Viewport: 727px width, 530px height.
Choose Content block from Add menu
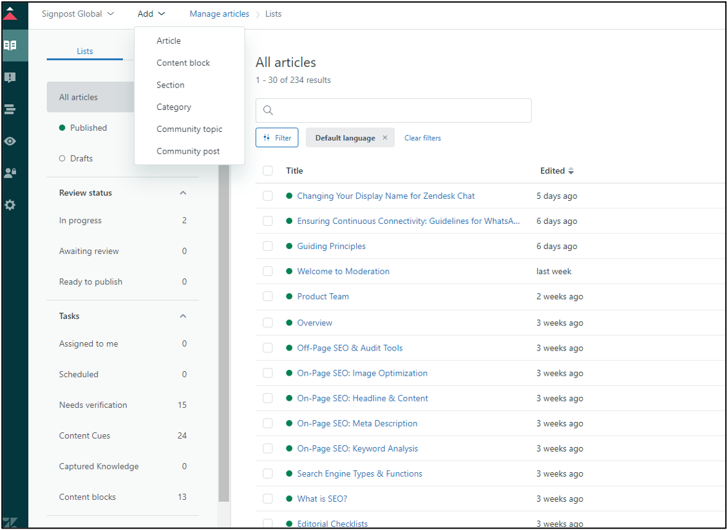point(184,63)
